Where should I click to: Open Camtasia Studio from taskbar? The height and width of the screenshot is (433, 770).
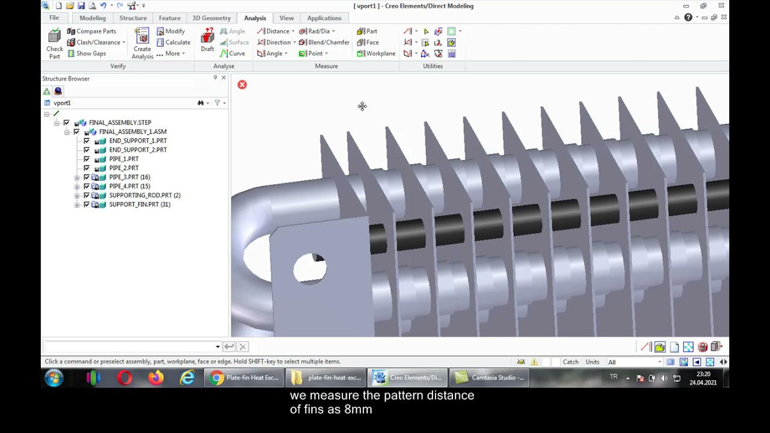490,378
